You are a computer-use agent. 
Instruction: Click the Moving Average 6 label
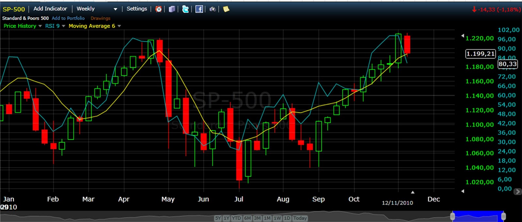[x=92, y=26]
